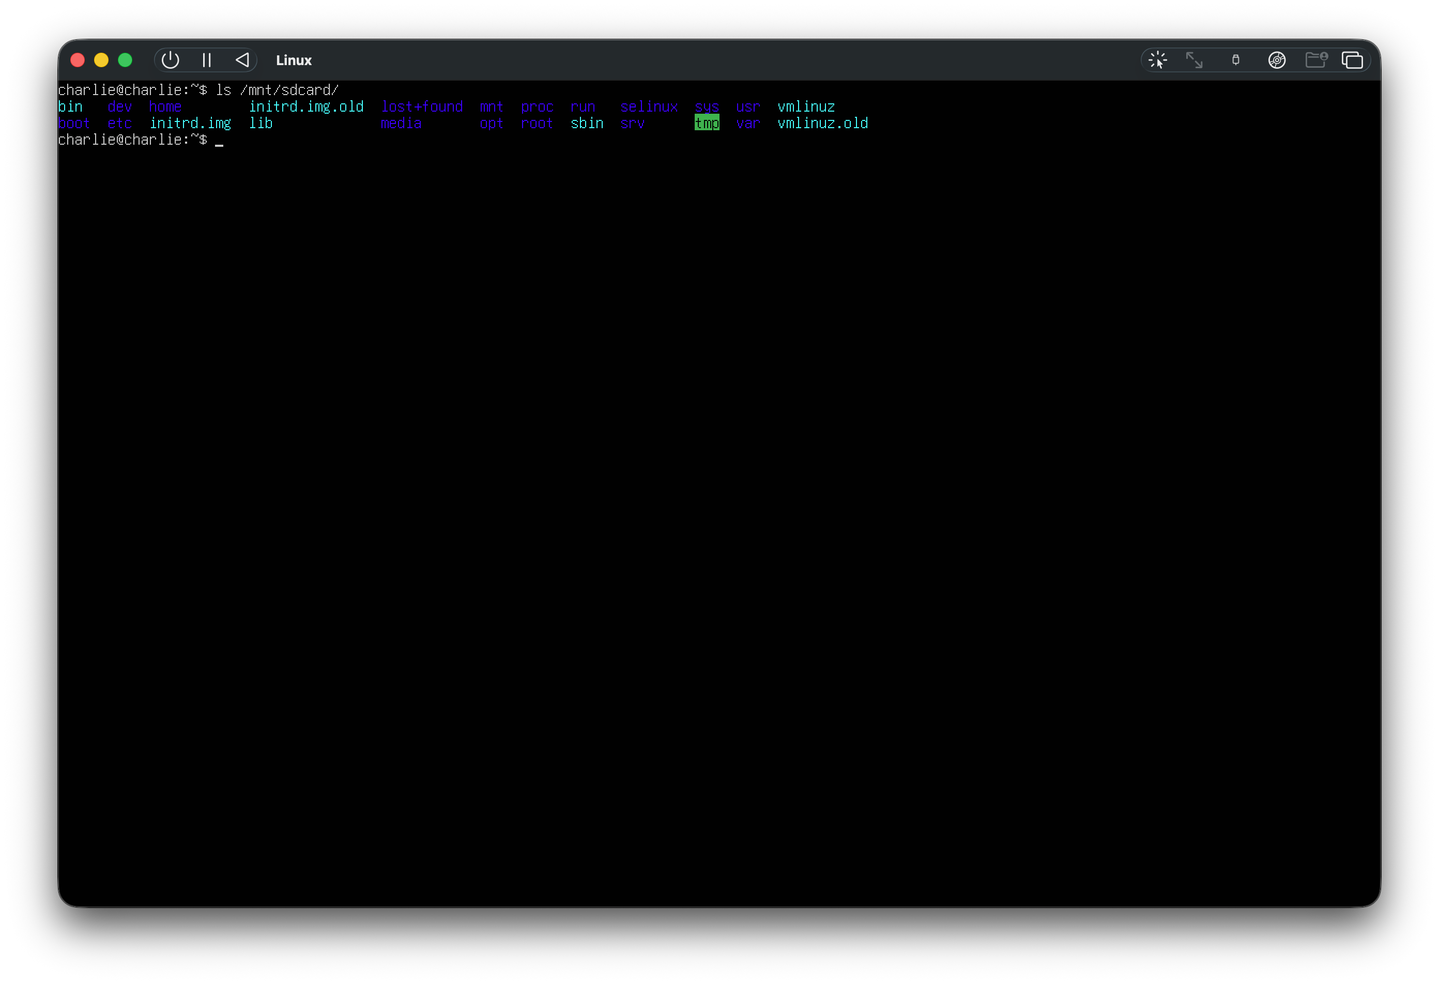Open the USB devices icon

tap(1236, 60)
